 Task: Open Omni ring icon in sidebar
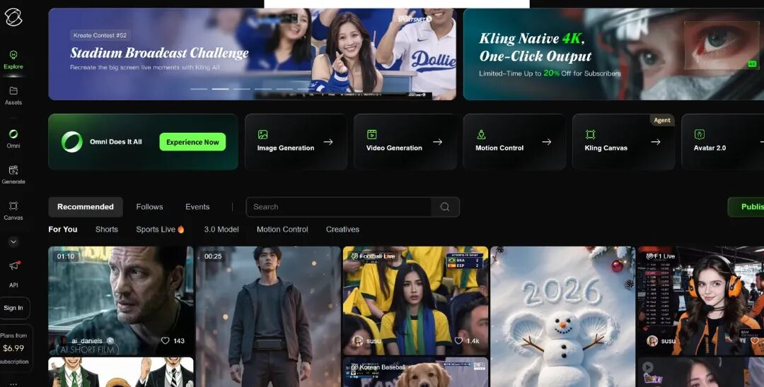coord(13,133)
